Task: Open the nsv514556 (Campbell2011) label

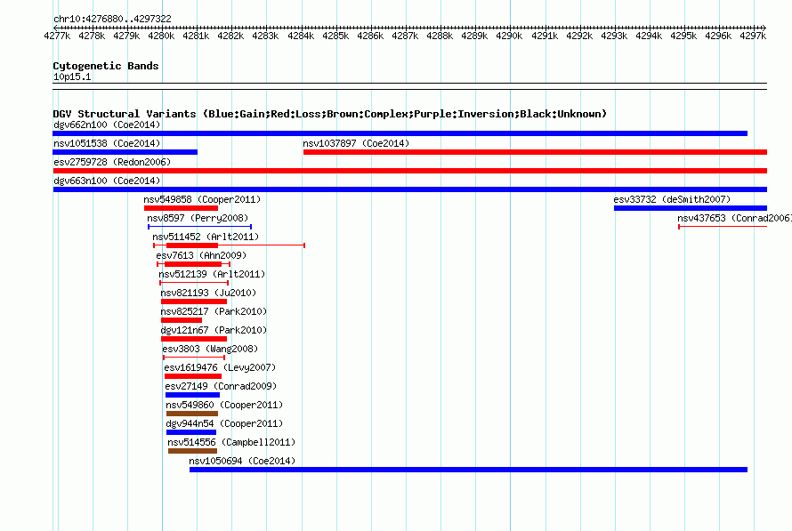Action: point(231,442)
